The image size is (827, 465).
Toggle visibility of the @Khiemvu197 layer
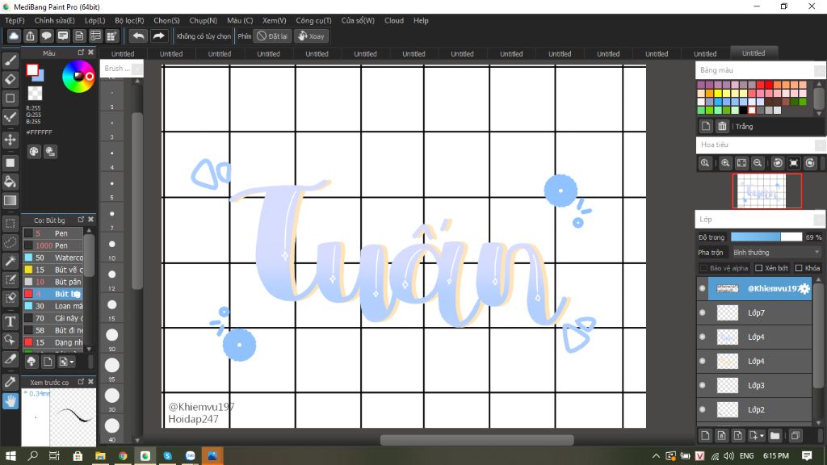point(702,288)
